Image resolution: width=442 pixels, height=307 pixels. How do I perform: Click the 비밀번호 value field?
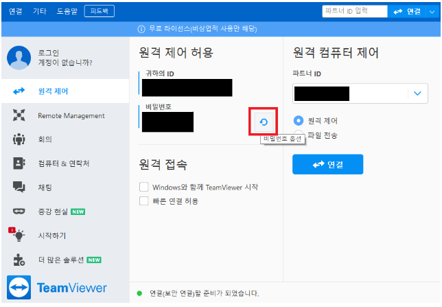pos(167,122)
